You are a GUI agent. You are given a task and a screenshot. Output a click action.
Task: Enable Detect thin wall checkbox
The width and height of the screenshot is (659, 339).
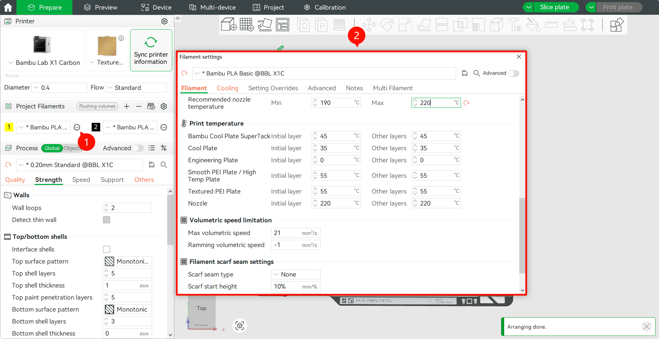click(x=107, y=220)
